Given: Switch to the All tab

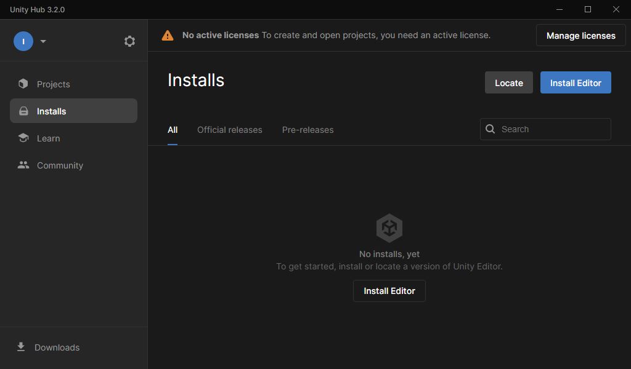Looking at the screenshot, I should coord(173,130).
